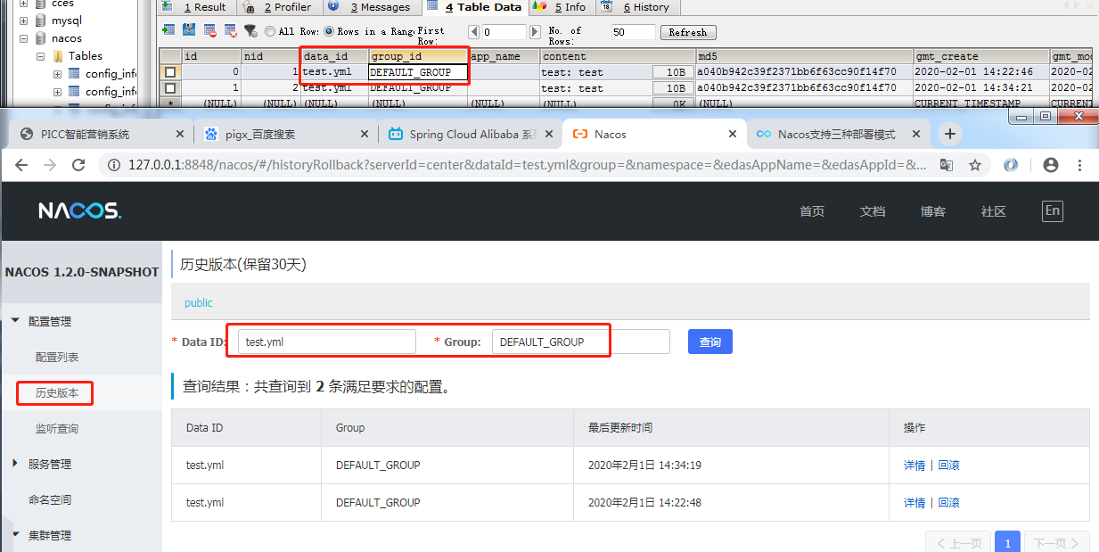Click the Refresh button in SQLyog
Image resolution: width=1099 pixels, height=552 pixels.
pyautogui.click(x=688, y=32)
